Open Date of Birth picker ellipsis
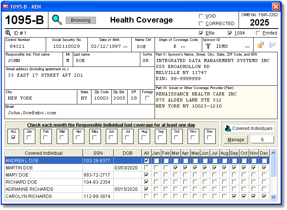Image resolution: width=287 pixels, height=210 pixels. [x=125, y=47]
